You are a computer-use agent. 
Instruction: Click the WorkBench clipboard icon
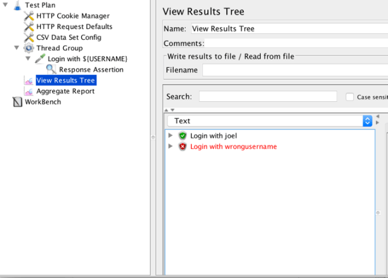click(18, 102)
